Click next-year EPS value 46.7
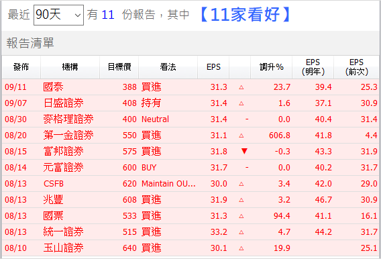The width and height of the screenshot is (381, 259). (323, 199)
